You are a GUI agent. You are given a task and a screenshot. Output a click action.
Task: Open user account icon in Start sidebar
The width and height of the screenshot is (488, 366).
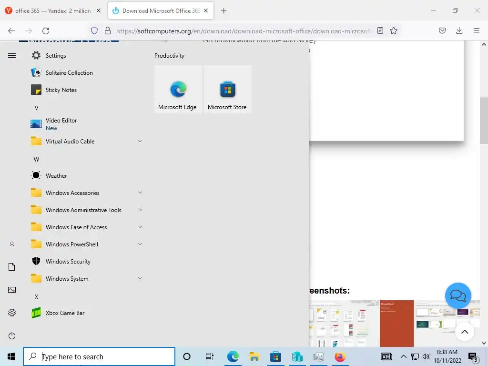pos(12,244)
